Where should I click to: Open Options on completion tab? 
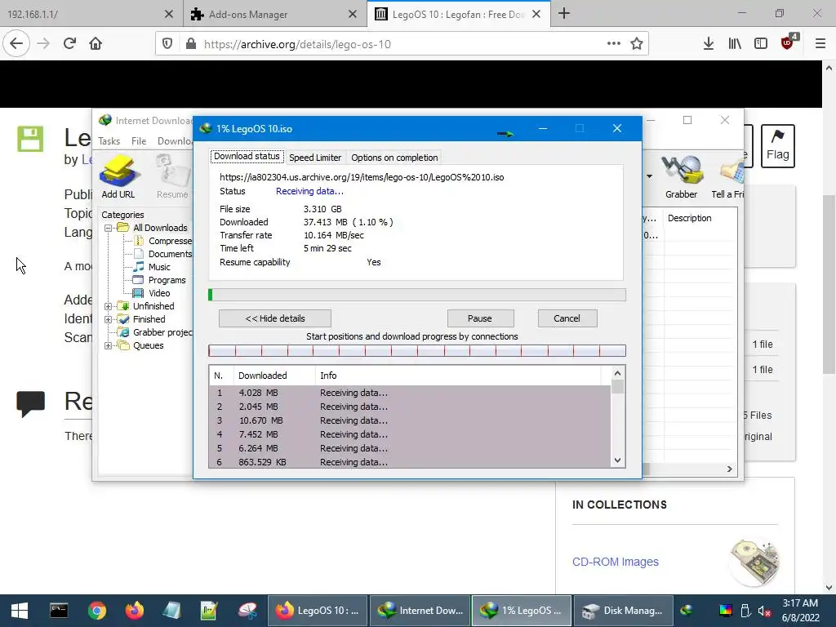394,158
